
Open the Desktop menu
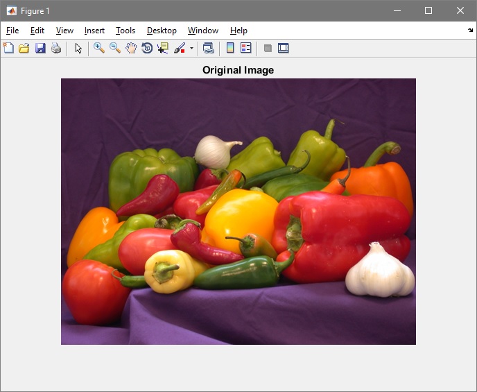tap(162, 31)
